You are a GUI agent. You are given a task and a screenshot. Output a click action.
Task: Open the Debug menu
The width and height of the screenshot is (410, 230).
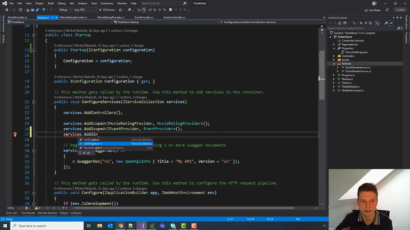[x=61, y=3]
